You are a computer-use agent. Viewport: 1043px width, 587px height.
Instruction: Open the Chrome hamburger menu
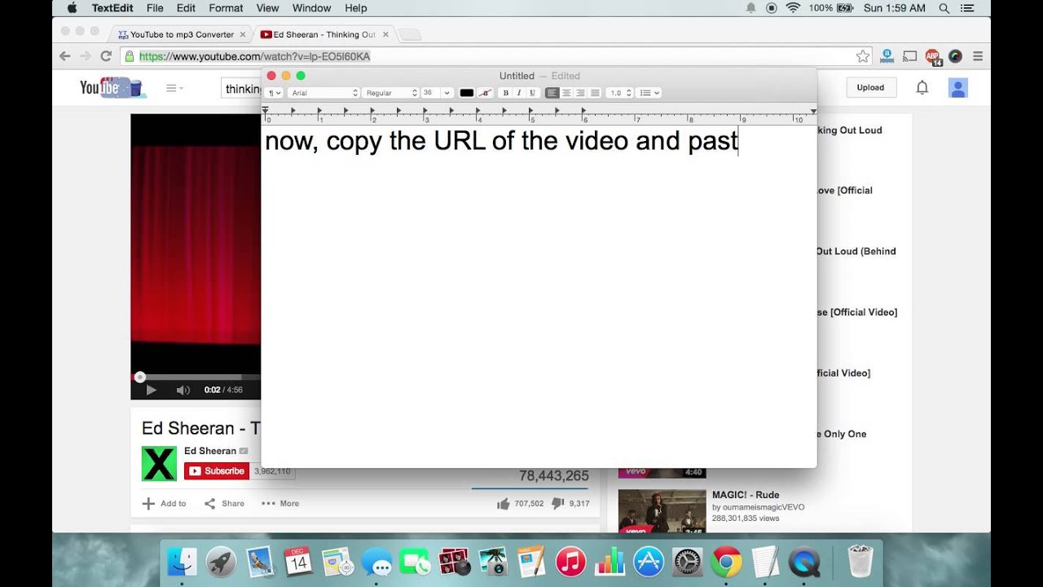pyautogui.click(x=978, y=56)
